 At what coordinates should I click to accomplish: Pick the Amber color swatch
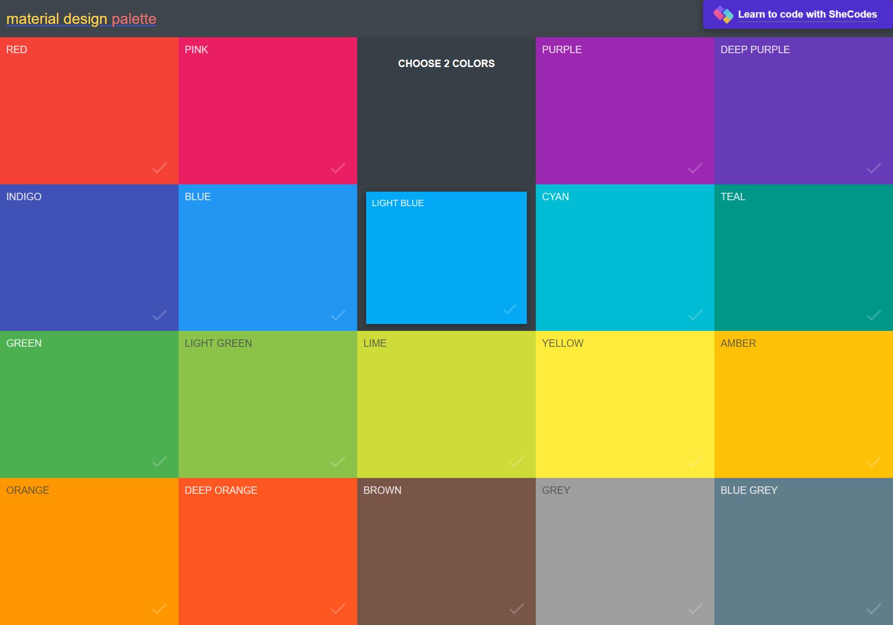803,404
